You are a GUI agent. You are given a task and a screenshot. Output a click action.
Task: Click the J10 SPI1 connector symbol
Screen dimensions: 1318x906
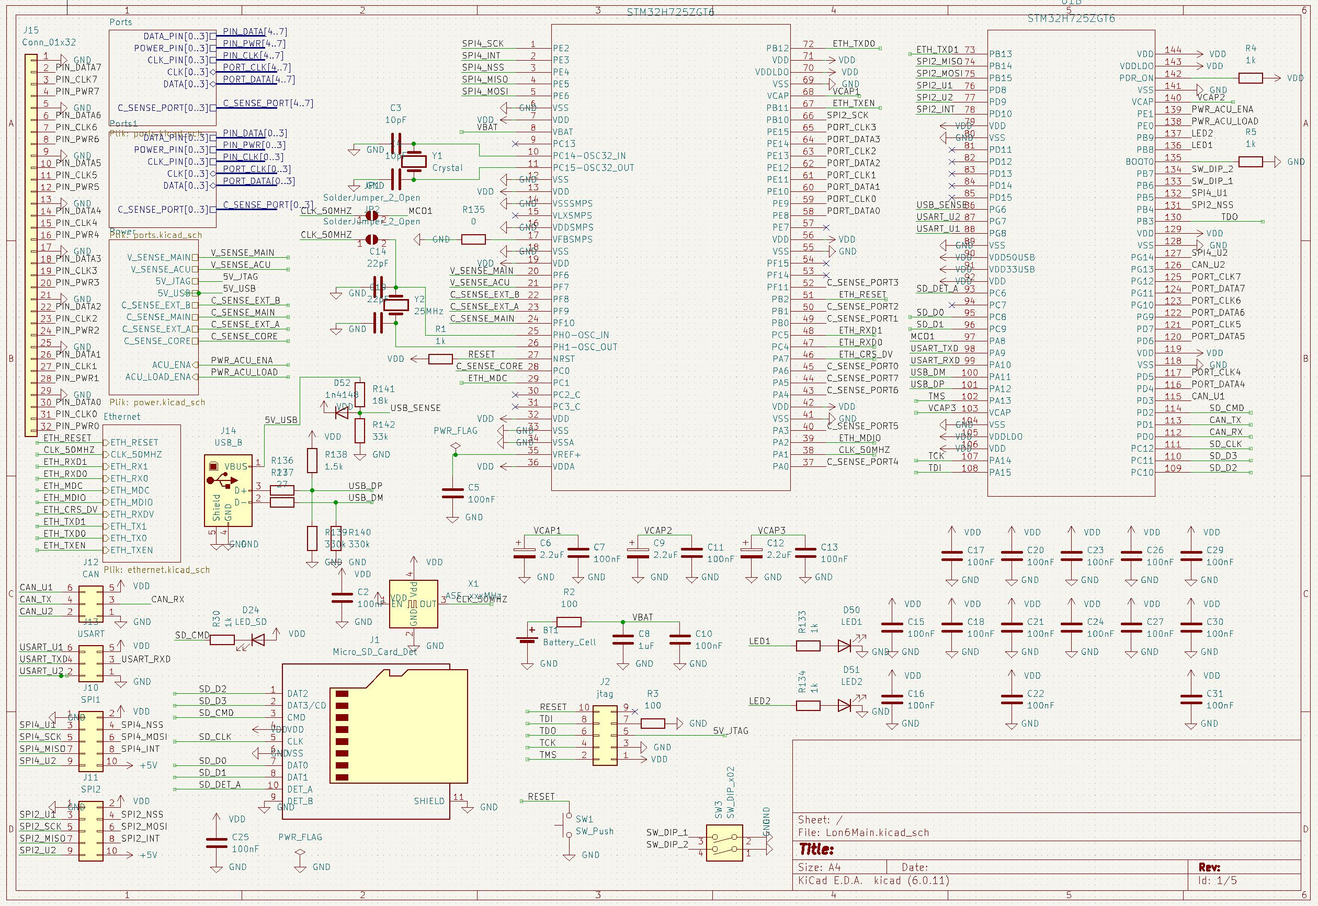(x=91, y=741)
